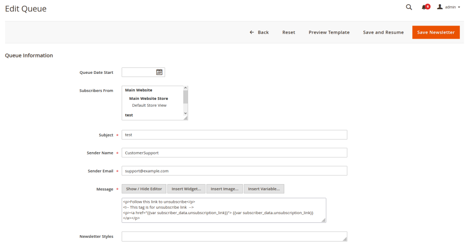
Task: Click inside the Sender Email field
Action: [234, 171]
